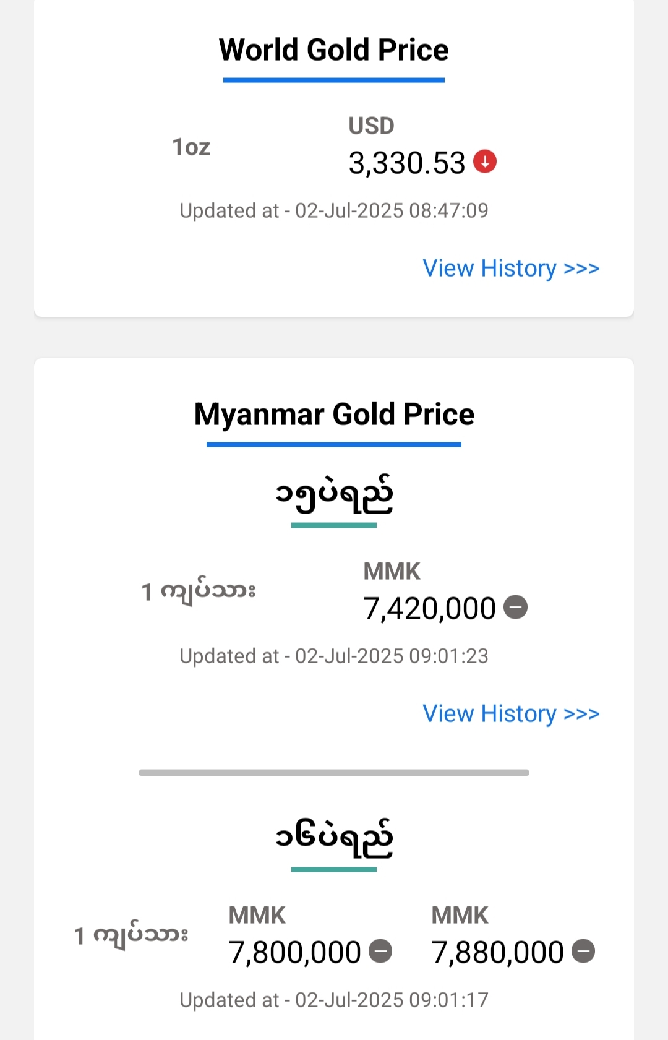Click the gray unchanged icon beside 7,800,000
Viewport: 668px width, 1040px height.
(x=380, y=951)
